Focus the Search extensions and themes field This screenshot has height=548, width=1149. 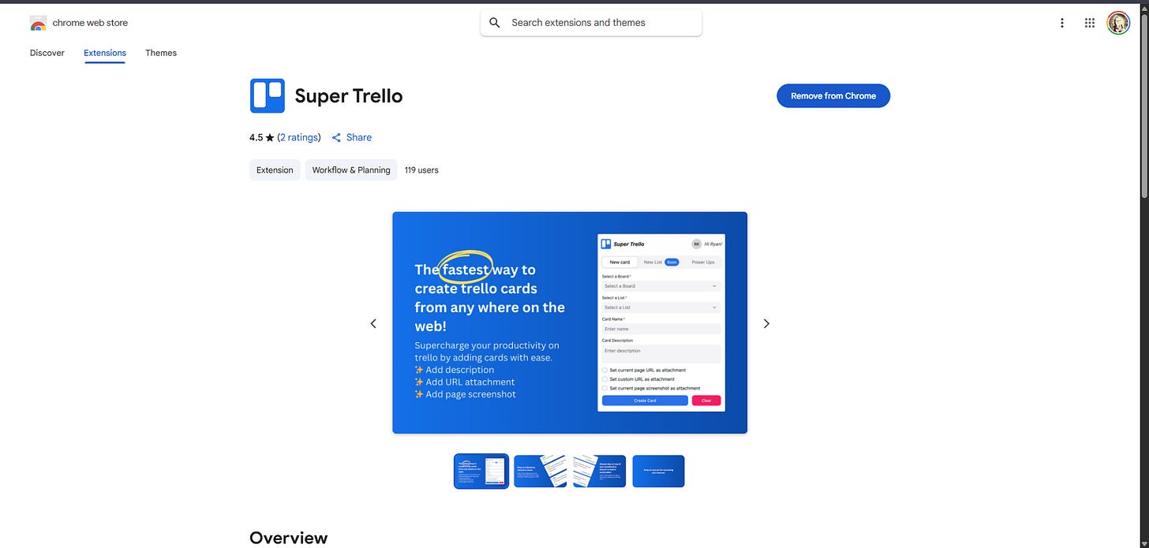[591, 23]
